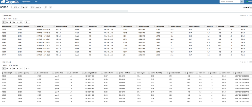This screenshot has width=252, height=107.
Task: Select table view for jsensor results
Action: click(4, 68)
